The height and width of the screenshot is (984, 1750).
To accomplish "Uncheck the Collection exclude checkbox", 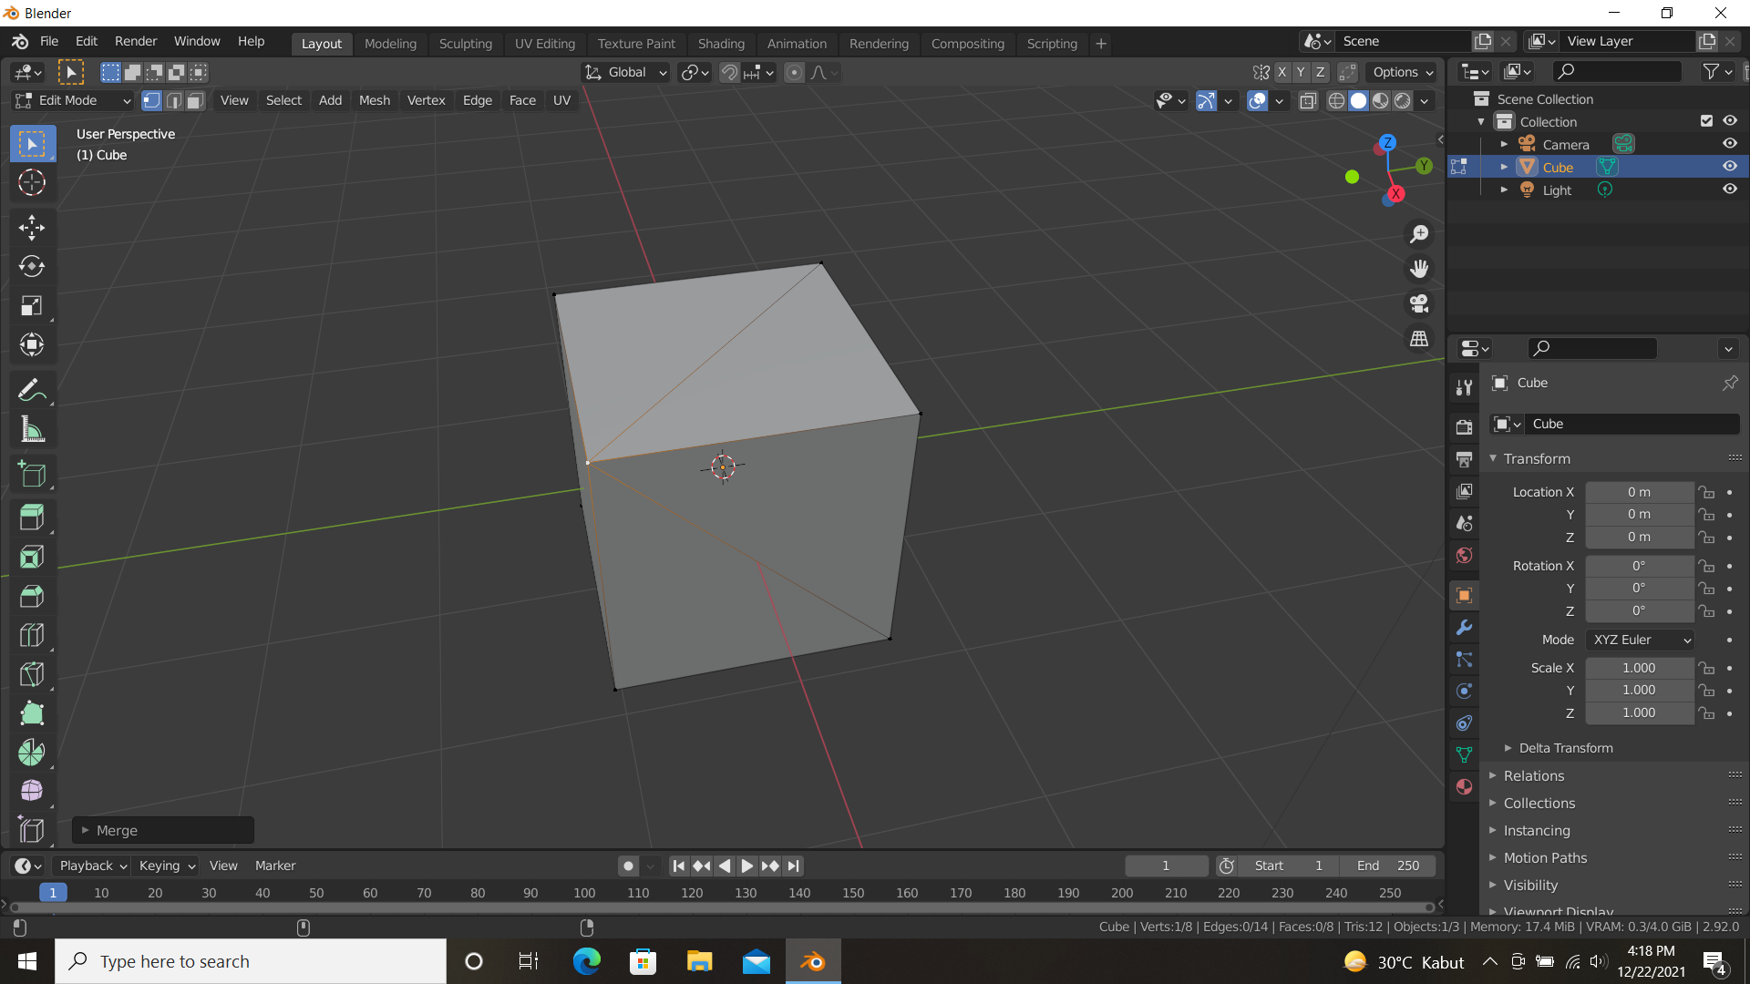I will click(1706, 121).
